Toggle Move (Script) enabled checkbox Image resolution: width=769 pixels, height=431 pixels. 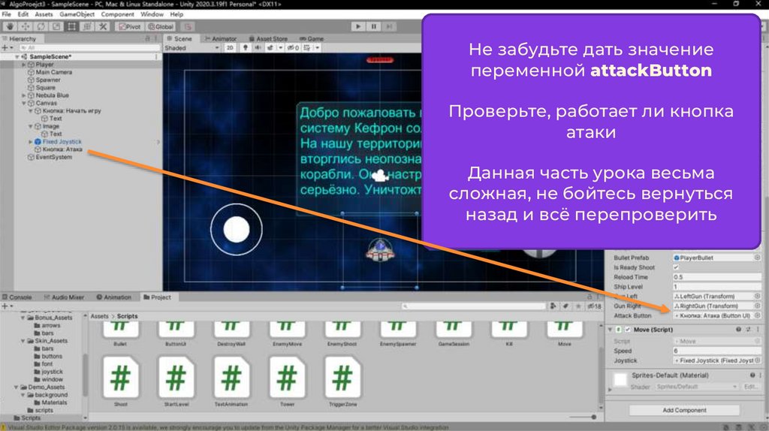click(x=627, y=330)
